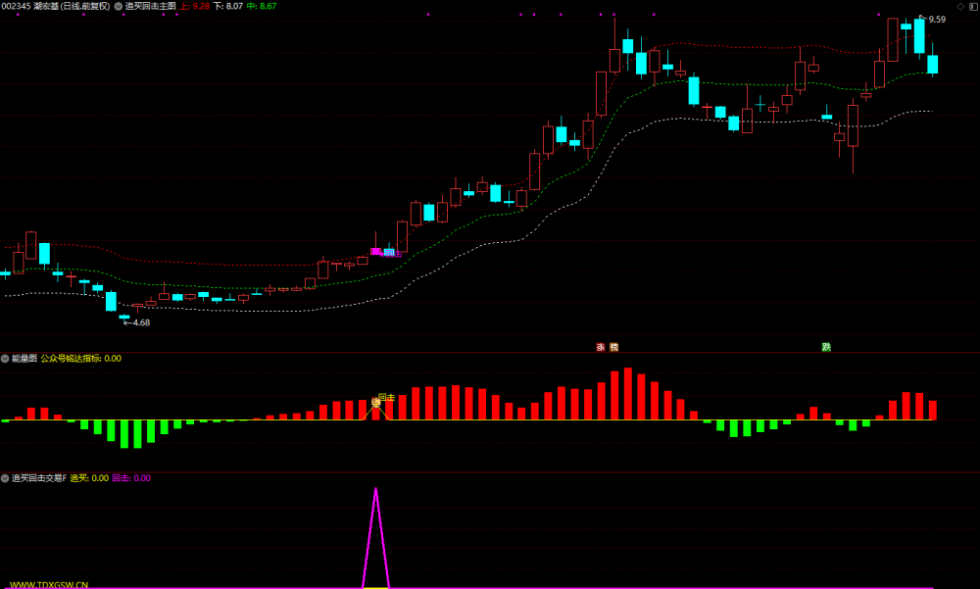Click the 能量图 panel title
The width and height of the screenshot is (980, 589).
(x=24, y=359)
